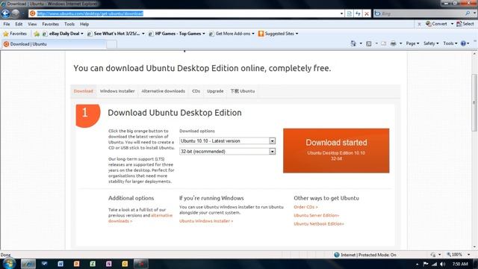Open the Edit menu

19,24
